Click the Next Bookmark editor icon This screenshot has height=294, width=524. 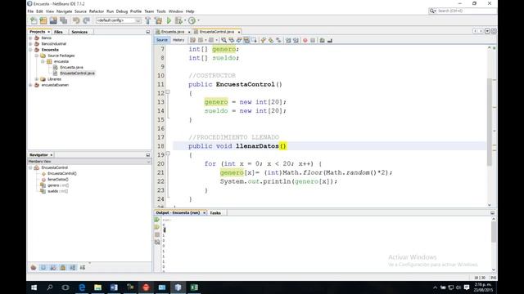click(271, 40)
